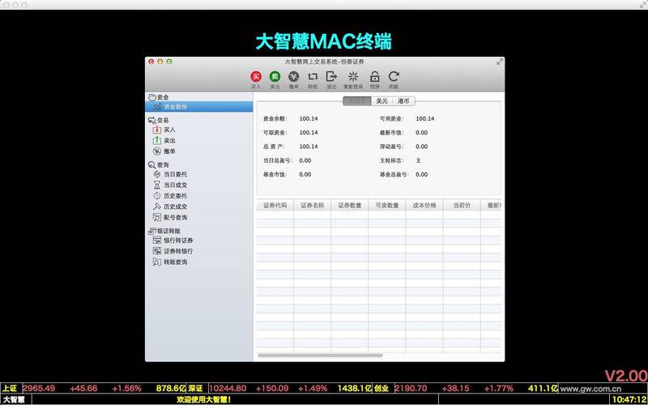648x405 pixels.
Task: Click the horizontal scrollbar under holdings table
Action: click(x=320, y=356)
